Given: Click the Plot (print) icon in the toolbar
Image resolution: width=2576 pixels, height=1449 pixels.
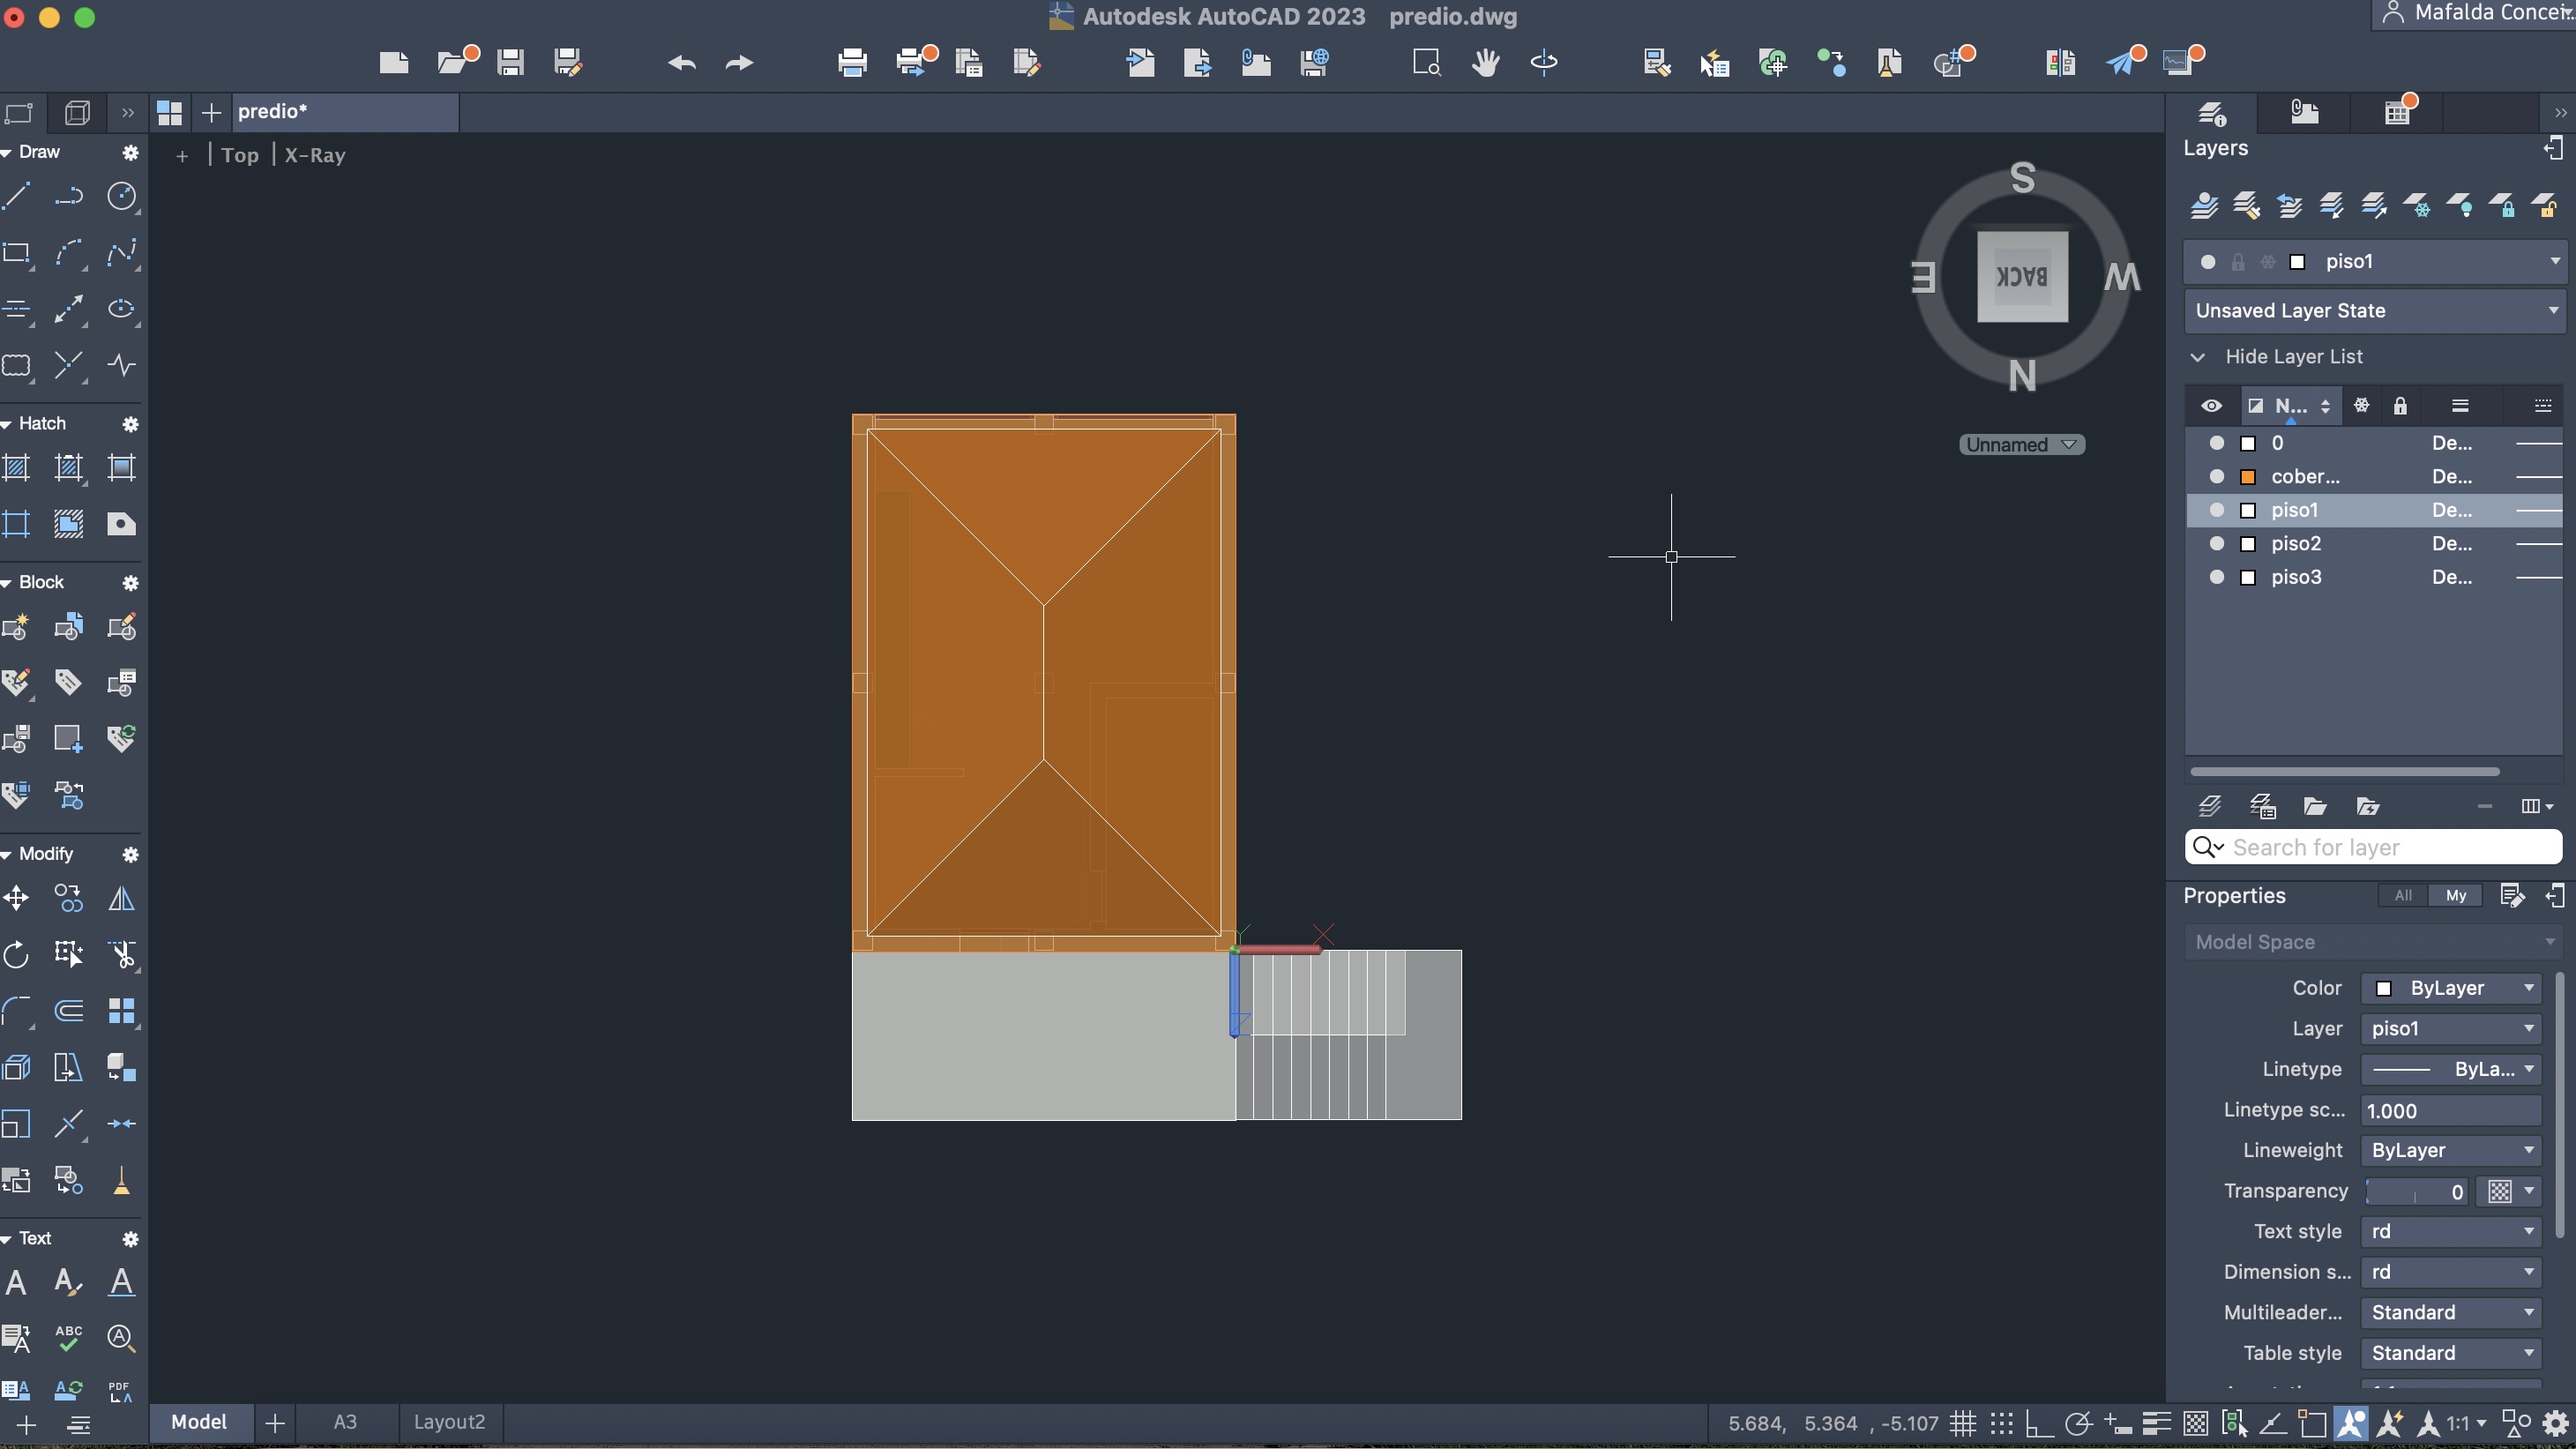Looking at the screenshot, I should (x=852, y=63).
